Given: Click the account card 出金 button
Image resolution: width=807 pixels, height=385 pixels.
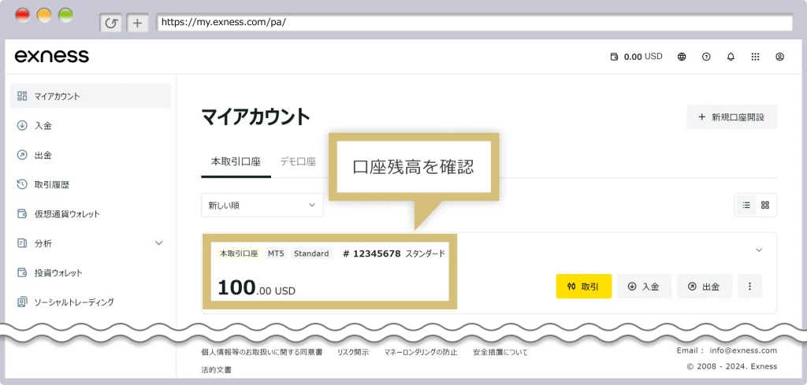Looking at the screenshot, I should 705,287.
